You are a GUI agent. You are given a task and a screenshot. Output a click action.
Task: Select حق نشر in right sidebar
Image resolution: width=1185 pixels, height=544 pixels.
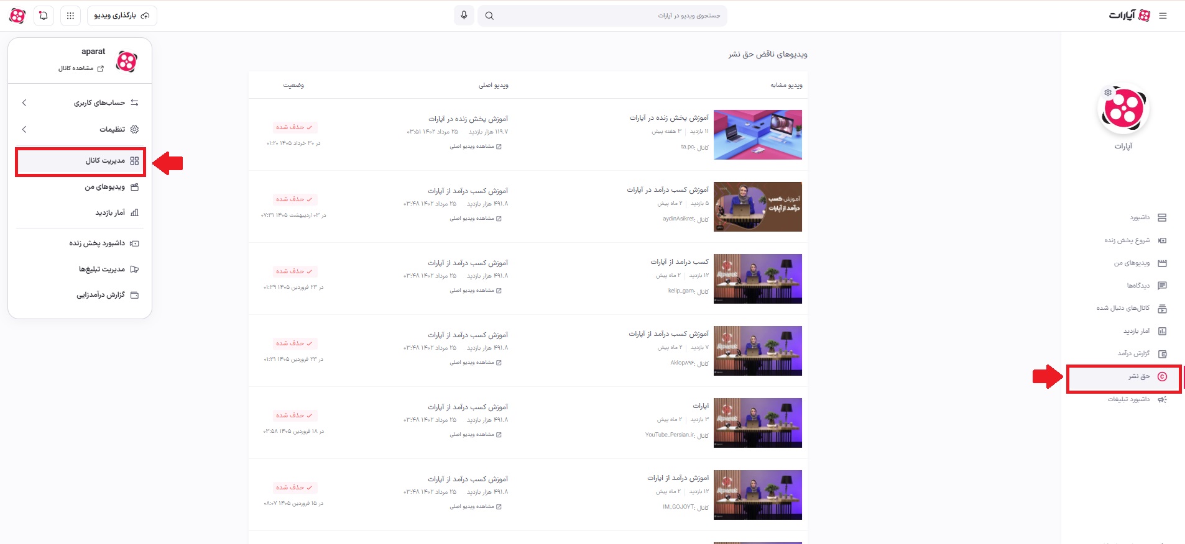click(x=1123, y=377)
